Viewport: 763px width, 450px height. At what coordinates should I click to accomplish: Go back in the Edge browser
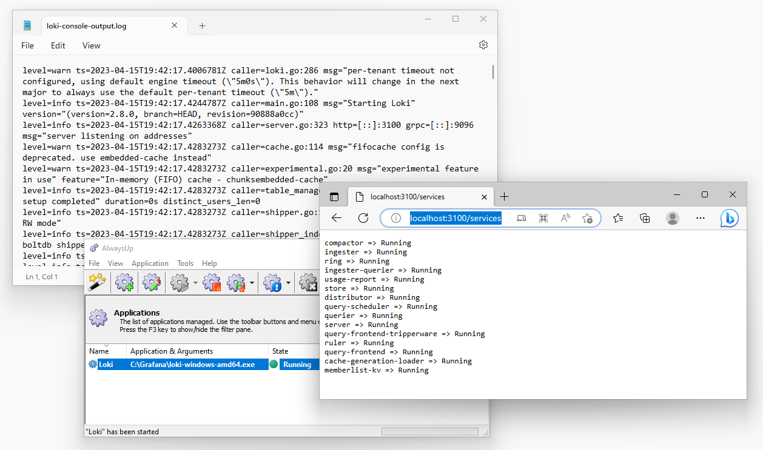point(337,218)
